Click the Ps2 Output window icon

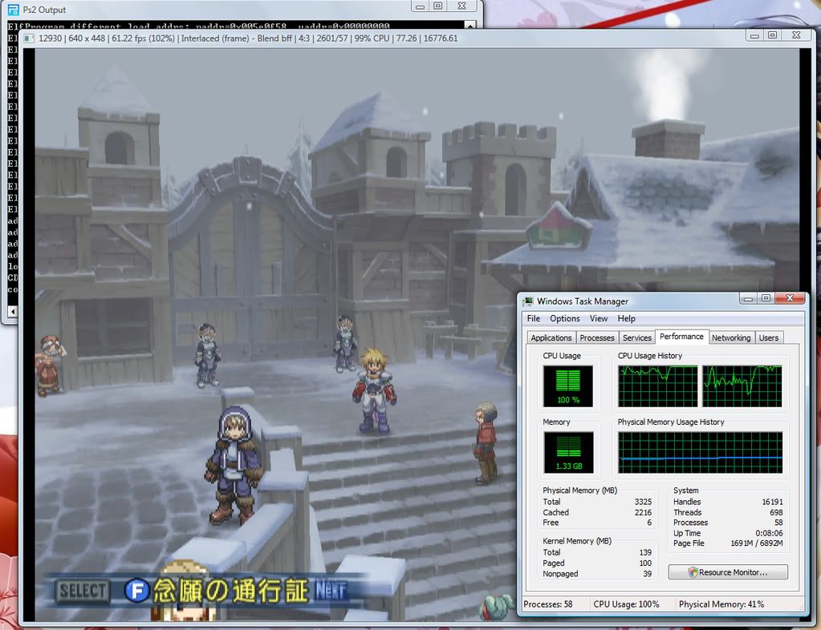[x=13, y=9]
